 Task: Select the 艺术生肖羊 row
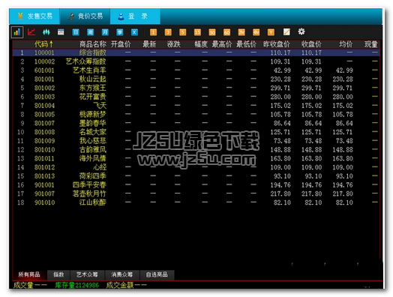tap(196, 70)
